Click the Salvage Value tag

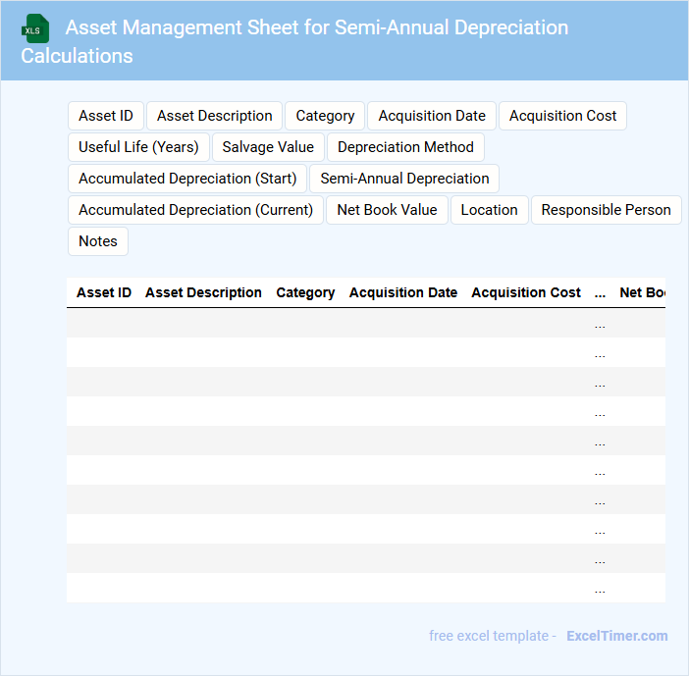268,147
